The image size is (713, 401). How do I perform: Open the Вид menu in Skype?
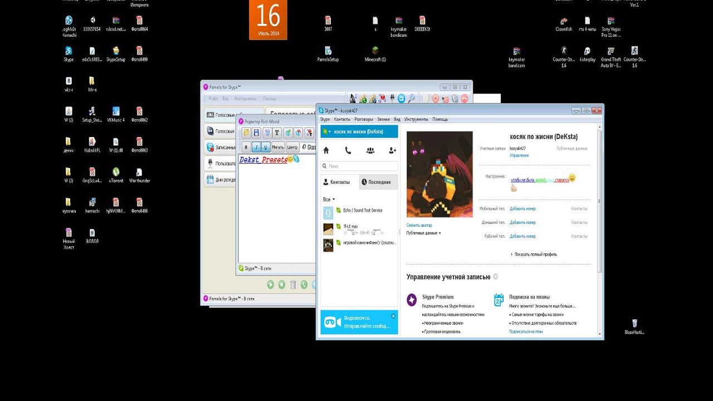click(397, 119)
